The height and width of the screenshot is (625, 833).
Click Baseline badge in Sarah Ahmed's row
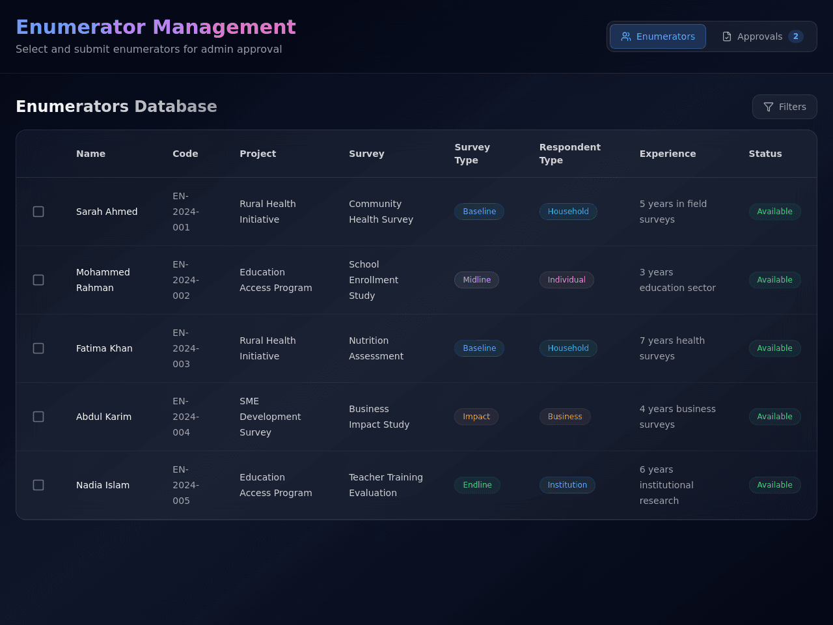(479, 212)
